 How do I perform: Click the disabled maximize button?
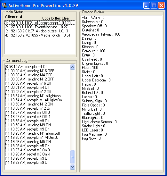click(154, 5)
